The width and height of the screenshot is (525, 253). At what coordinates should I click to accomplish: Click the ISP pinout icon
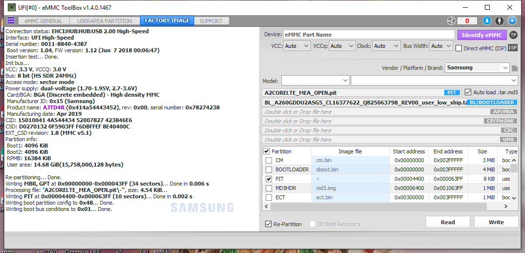click(513, 48)
